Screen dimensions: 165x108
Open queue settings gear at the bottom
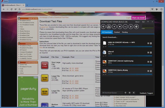coord(129,93)
